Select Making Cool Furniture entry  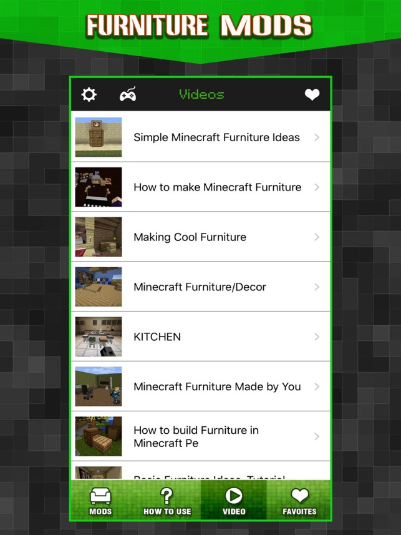(x=201, y=237)
